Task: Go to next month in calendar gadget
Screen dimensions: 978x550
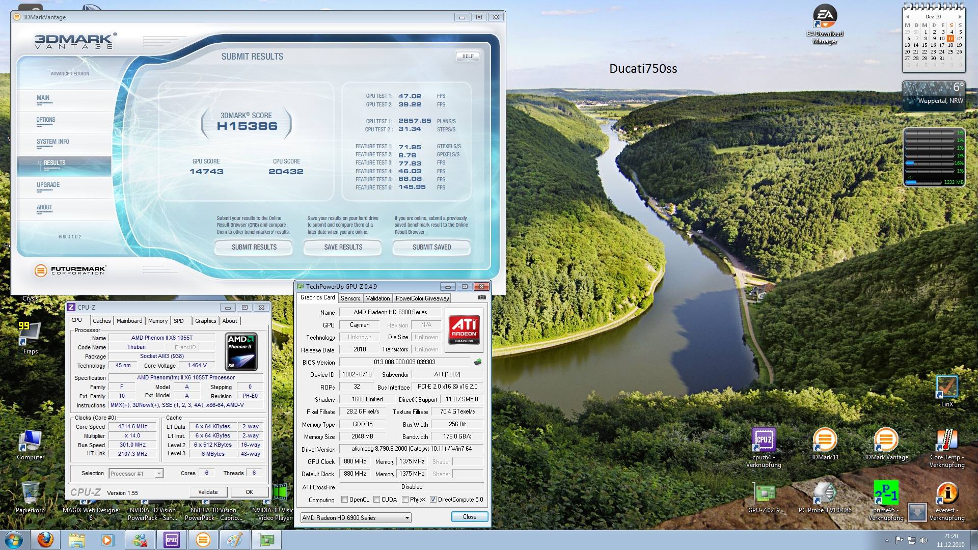Action: click(960, 17)
